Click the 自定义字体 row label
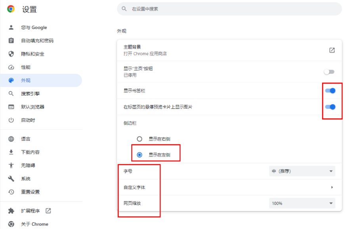The width and height of the screenshot is (355, 229). click(134, 187)
